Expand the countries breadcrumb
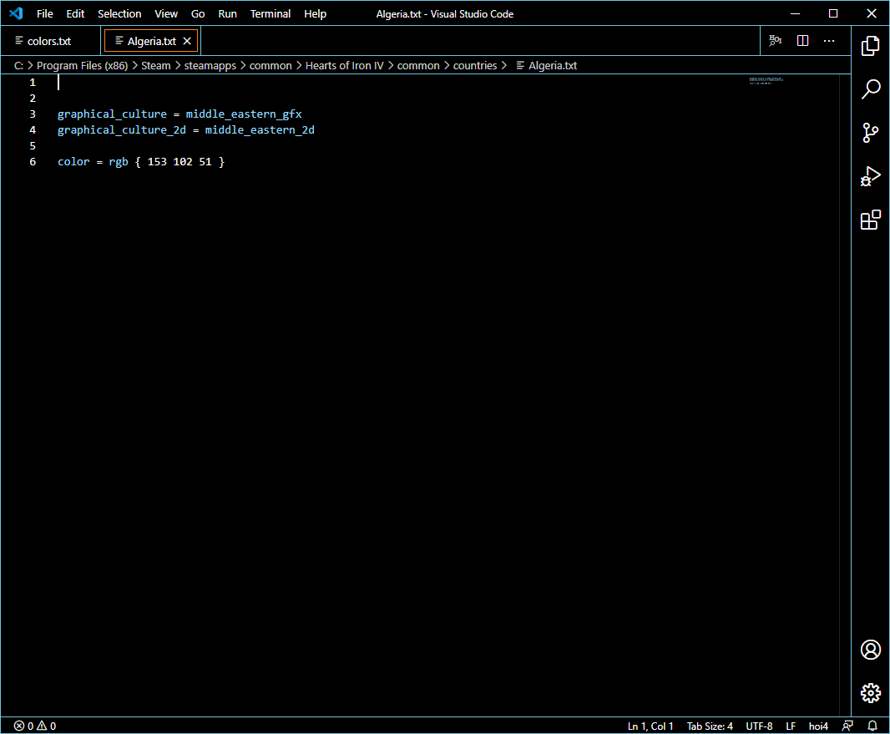890x734 pixels. click(x=475, y=66)
